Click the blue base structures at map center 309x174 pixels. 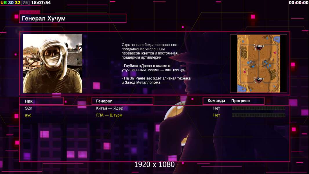259,64
